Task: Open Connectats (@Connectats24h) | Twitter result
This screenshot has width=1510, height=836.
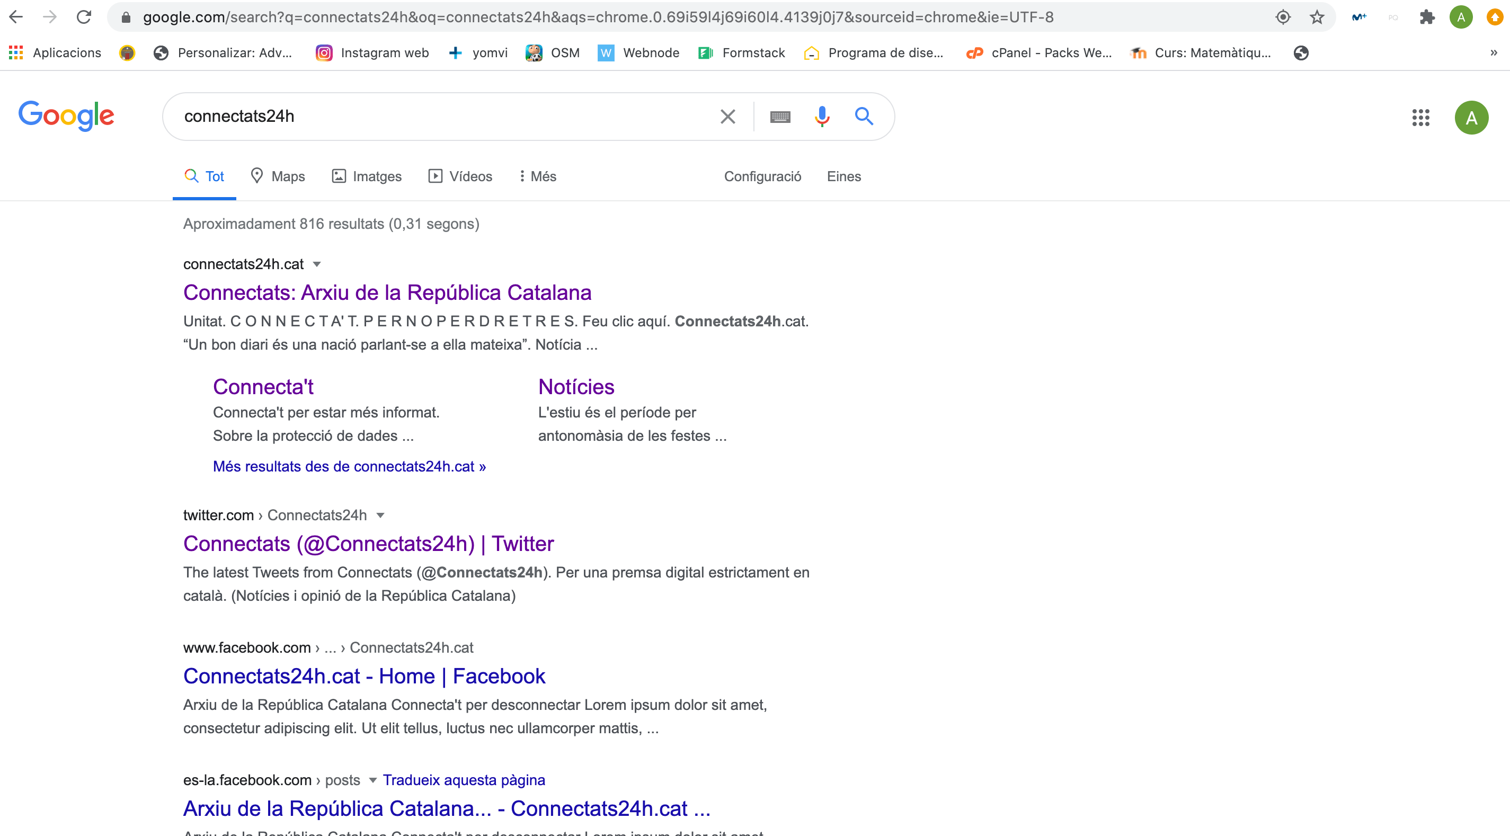Action: tap(368, 544)
